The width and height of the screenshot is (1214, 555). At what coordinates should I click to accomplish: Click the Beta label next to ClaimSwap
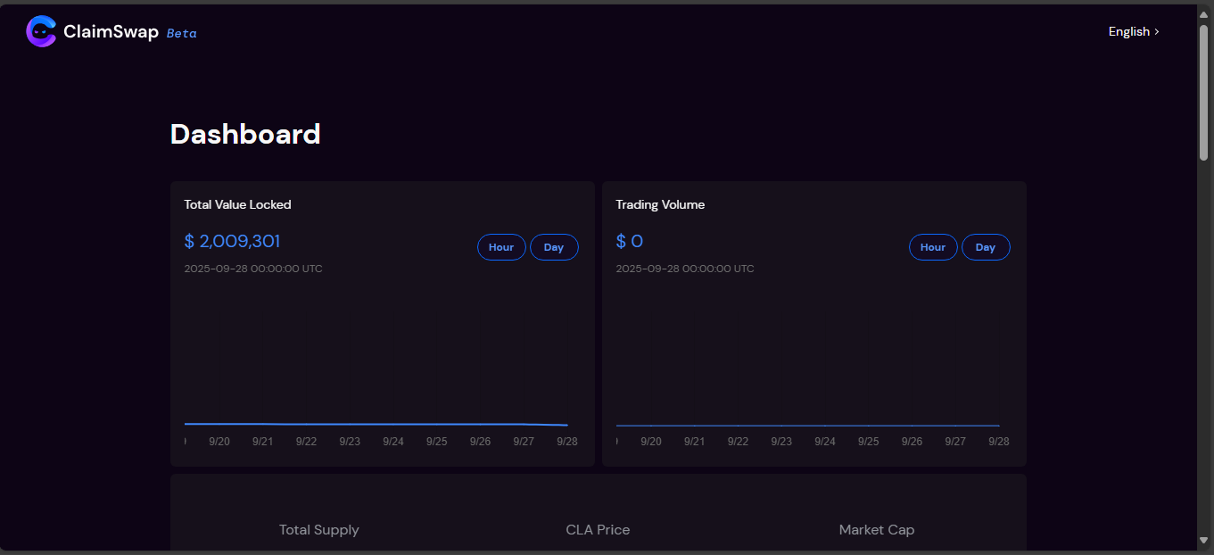pyautogui.click(x=182, y=33)
